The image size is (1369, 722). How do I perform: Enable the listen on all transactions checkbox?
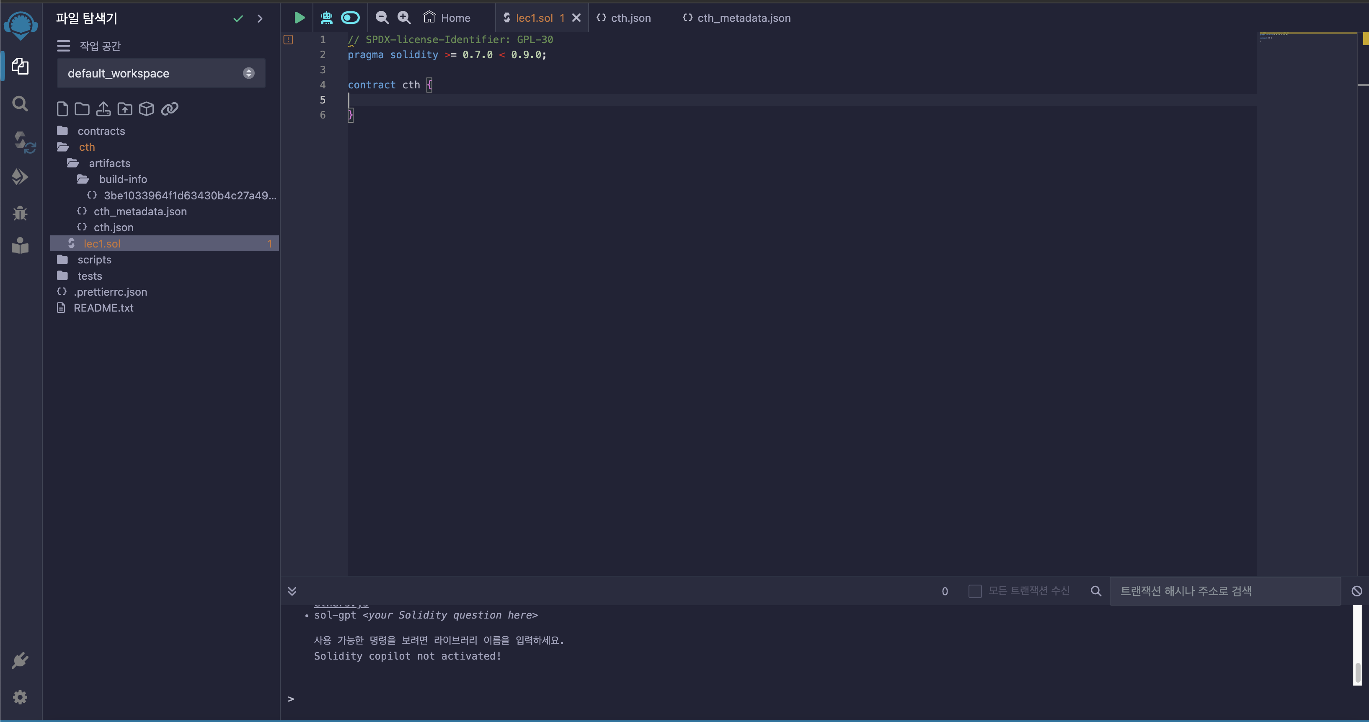tap(975, 591)
